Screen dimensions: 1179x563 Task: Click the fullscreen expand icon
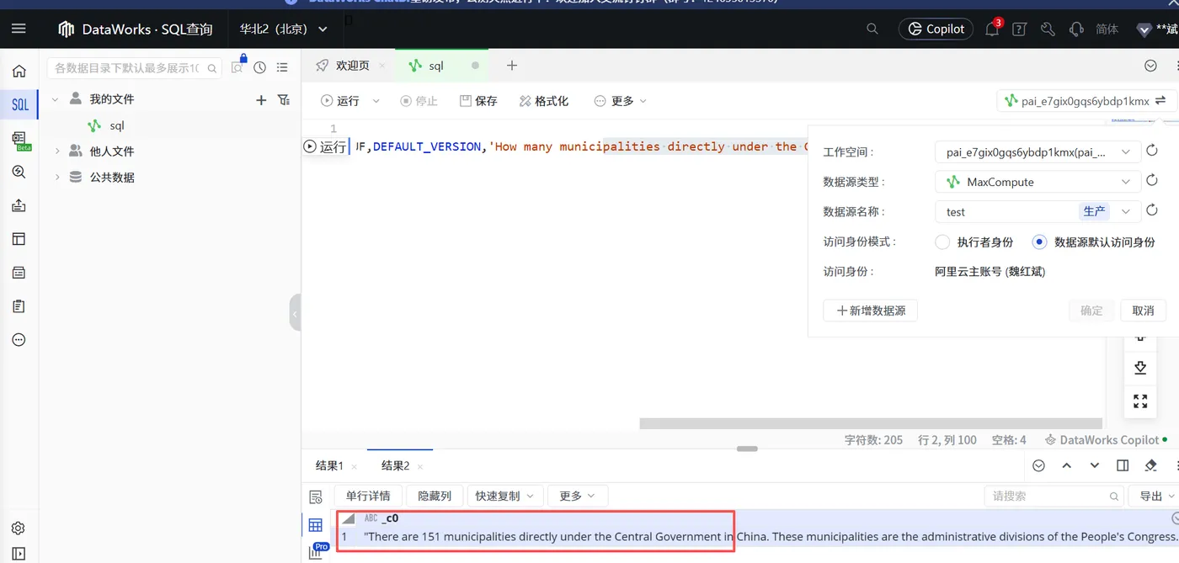point(1140,401)
